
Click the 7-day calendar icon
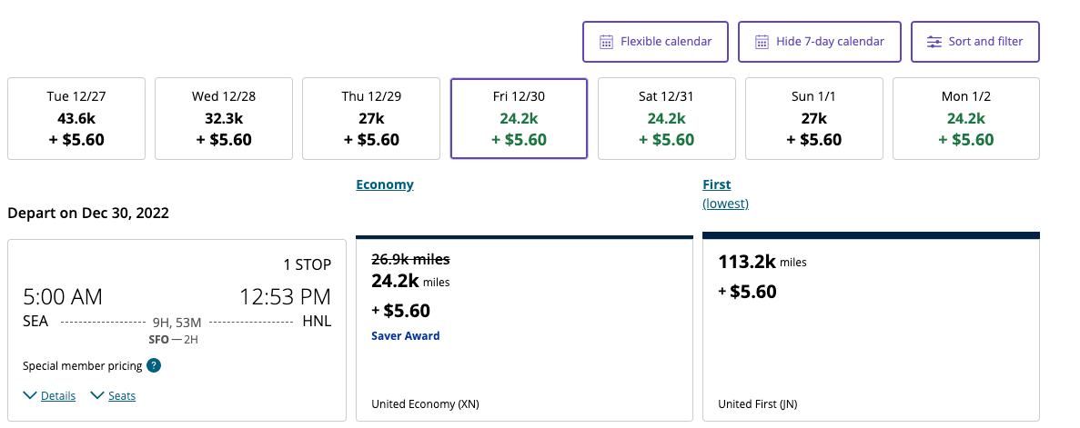(x=762, y=42)
